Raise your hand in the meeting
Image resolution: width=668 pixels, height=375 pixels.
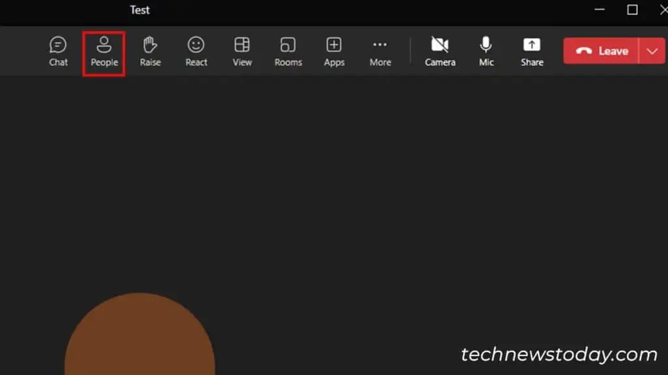pyautogui.click(x=150, y=51)
